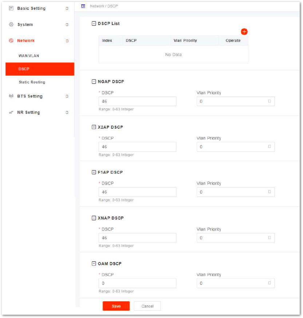Image resolution: width=303 pixels, height=318 pixels.
Task: Click the Network globe icon
Action: (x=11, y=41)
